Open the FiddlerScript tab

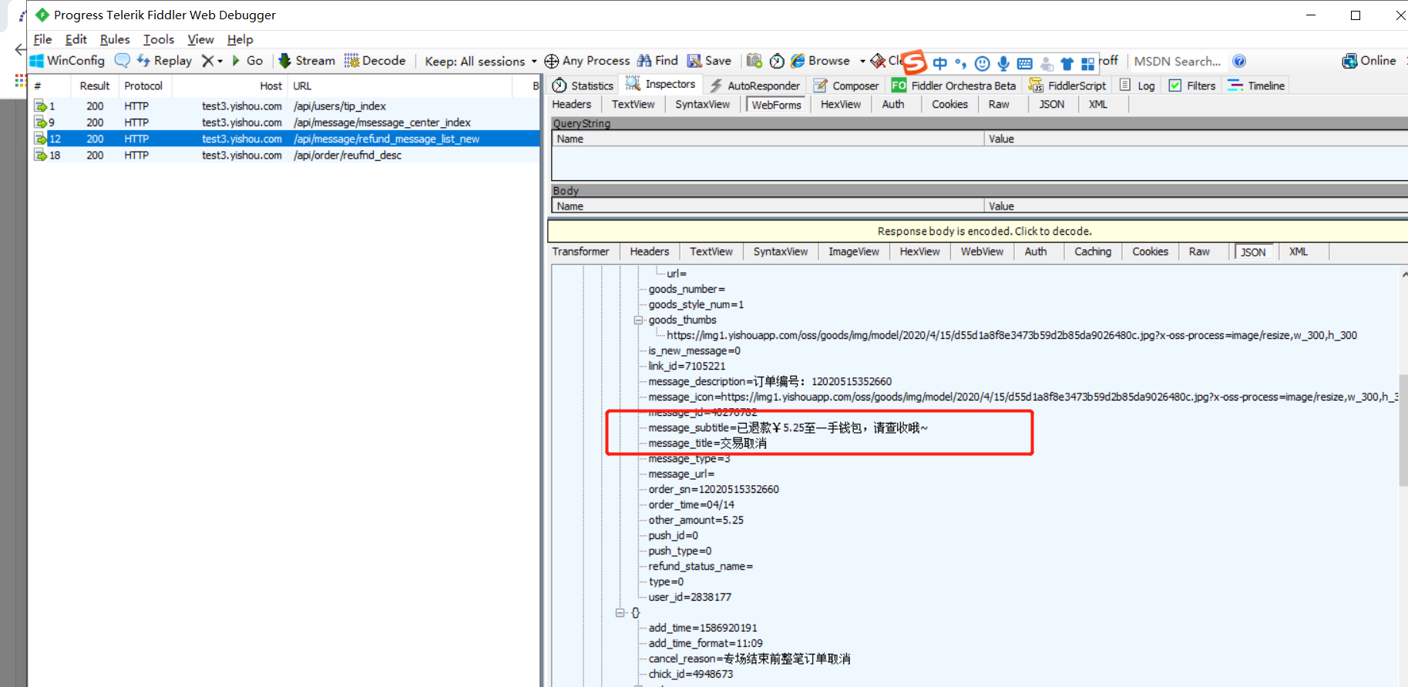1067,85
